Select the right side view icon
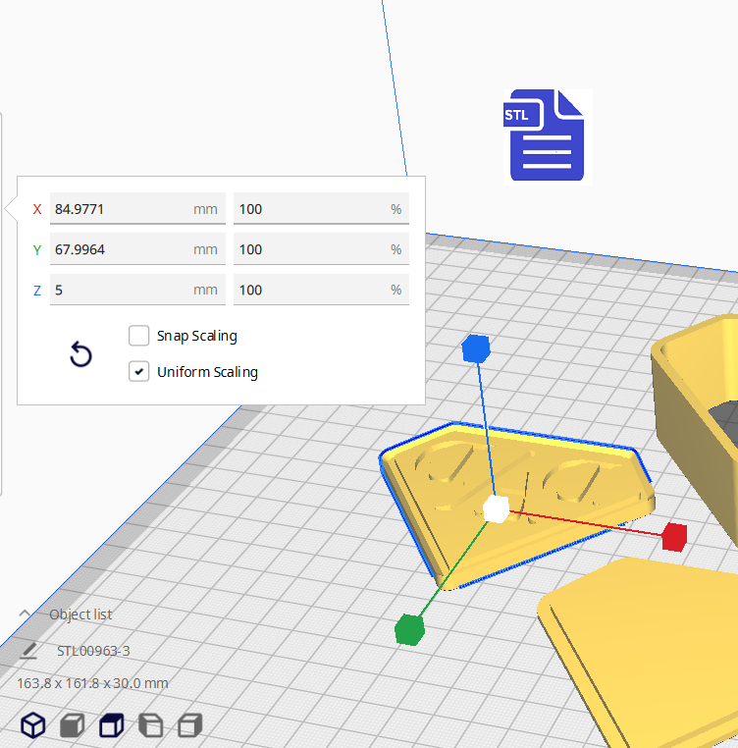738x748 pixels. (189, 725)
